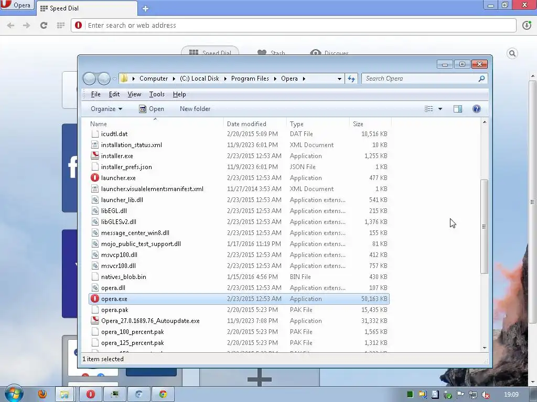Change view icon in Explorer toolbar
Image resolution: width=537 pixels, height=402 pixels.
pyautogui.click(x=429, y=109)
